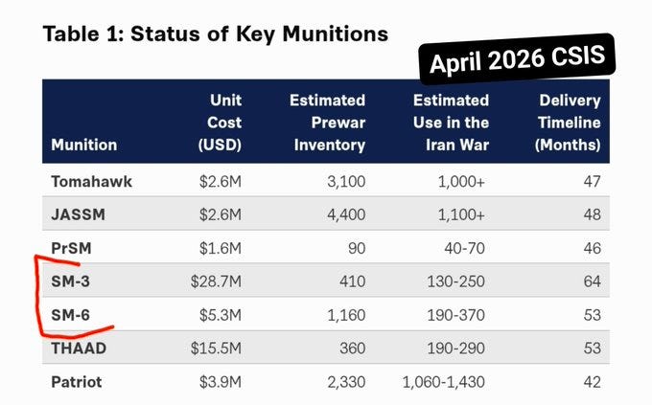The width and height of the screenshot is (652, 405).
Task: Click the 1,060-1,430 usage cell
Action: click(x=443, y=382)
